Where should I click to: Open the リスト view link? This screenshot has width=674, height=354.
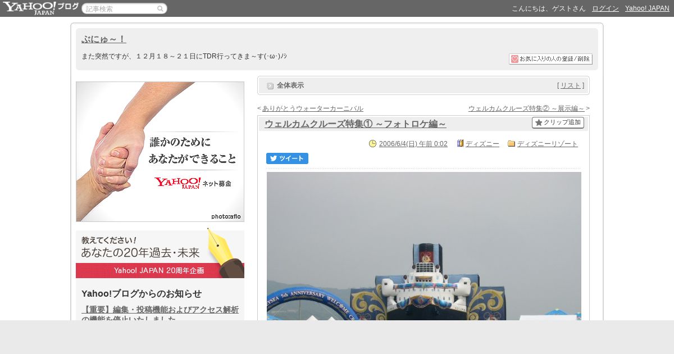click(x=571, y=85)
